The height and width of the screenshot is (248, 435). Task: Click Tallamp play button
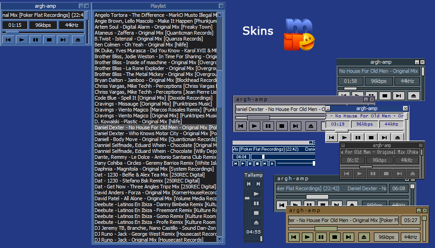click(x=256, y=194)
